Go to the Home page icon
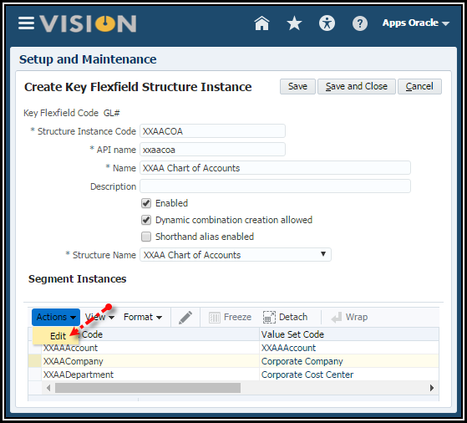Image resolution: width=467 pixels, height=423 pixels. coord(261,23)
